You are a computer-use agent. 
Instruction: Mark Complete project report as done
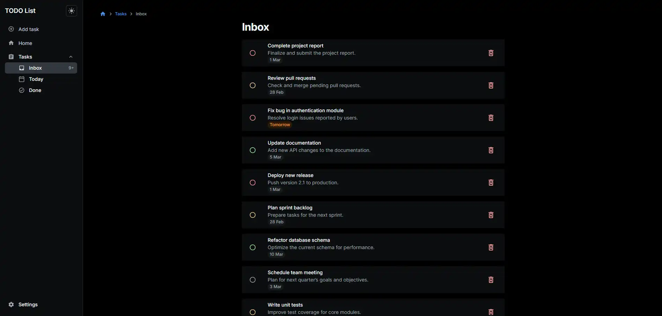253,53
